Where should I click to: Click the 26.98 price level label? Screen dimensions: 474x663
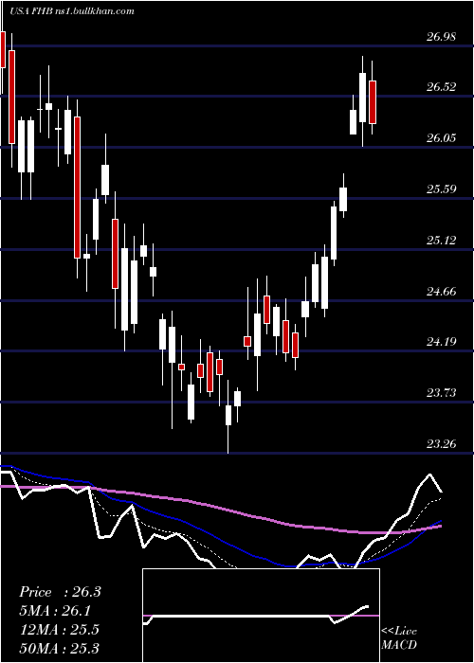[x=441, y=36]
